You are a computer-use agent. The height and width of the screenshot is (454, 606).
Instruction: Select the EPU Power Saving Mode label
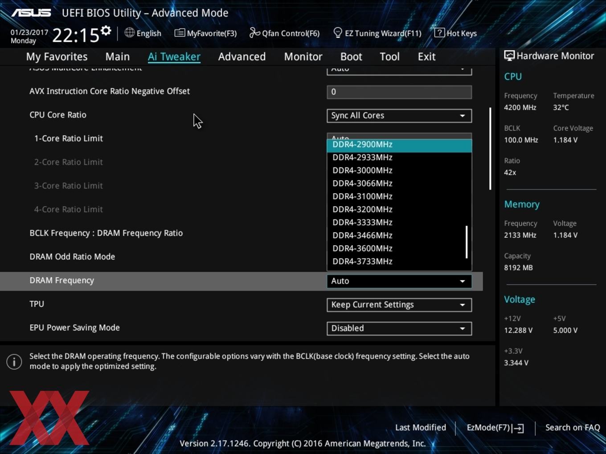pyautogui.click(x=75, y=328)
